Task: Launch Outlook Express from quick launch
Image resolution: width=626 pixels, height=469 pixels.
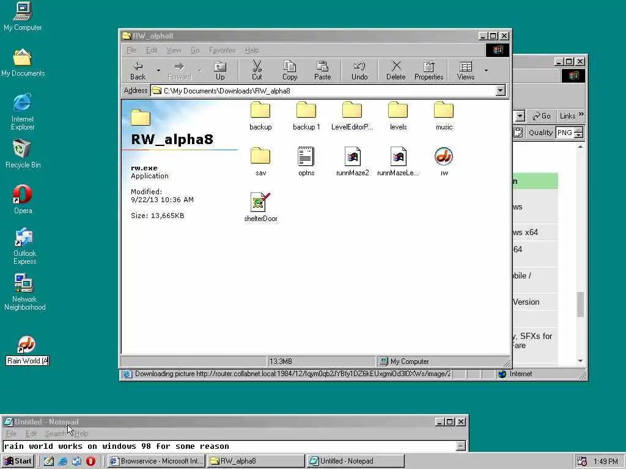Action: click(76, 461)
